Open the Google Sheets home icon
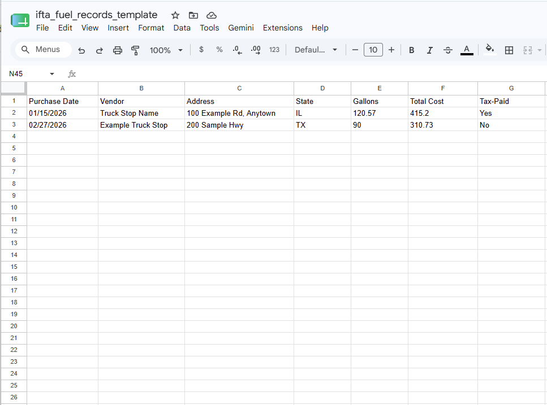The height and width of the screenshot is (405, 547). [x=20, y=20]
